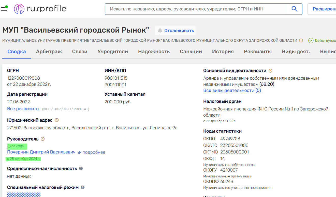Open help question mark near Среднесписочная численность
The width and height of the screenshot is (336, 197).
coord(81,168)
